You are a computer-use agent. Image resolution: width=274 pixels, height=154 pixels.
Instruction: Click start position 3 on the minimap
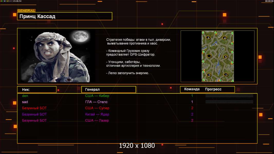[x=208, y=38]
